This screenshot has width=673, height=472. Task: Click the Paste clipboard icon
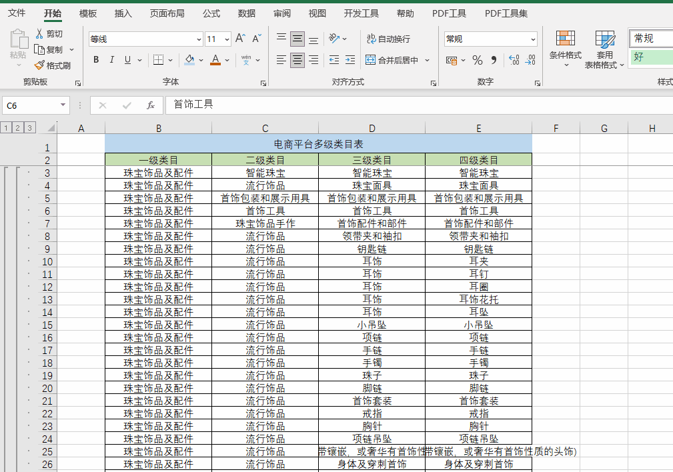18,39
